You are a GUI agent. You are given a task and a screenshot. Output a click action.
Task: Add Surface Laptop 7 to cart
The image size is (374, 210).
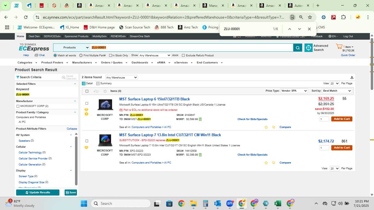tap(342, 148)
